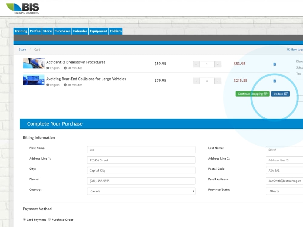Click the First Name field
Viewport: 303px width, 227px height.
pyautogui.click(x=141, y=150)
